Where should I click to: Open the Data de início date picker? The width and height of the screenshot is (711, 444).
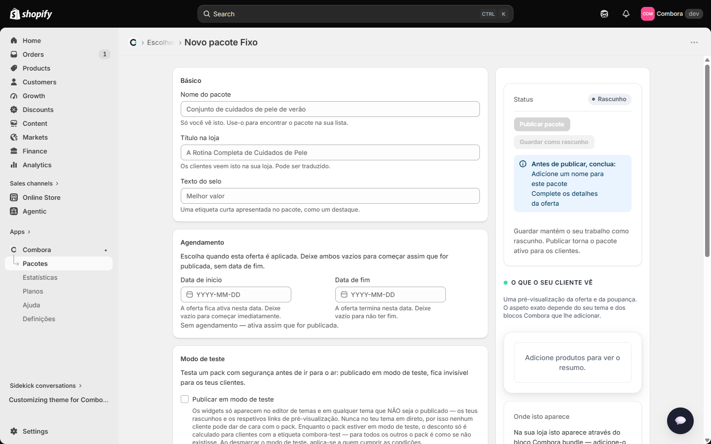pyautogui.click(x=236, y=295)
